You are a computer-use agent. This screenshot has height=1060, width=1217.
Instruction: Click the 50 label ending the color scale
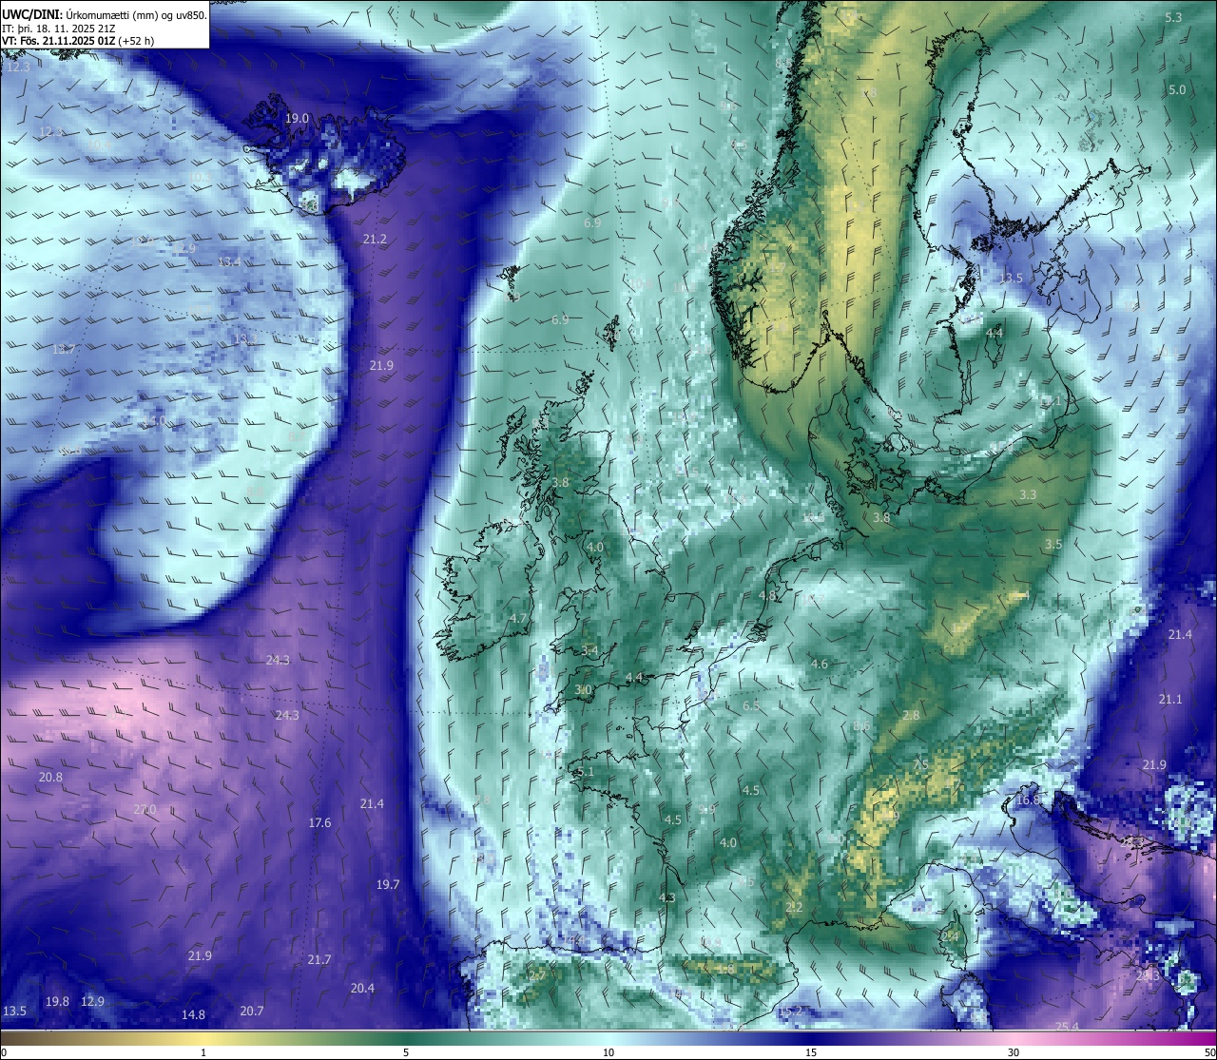tap(1209, 1052)
